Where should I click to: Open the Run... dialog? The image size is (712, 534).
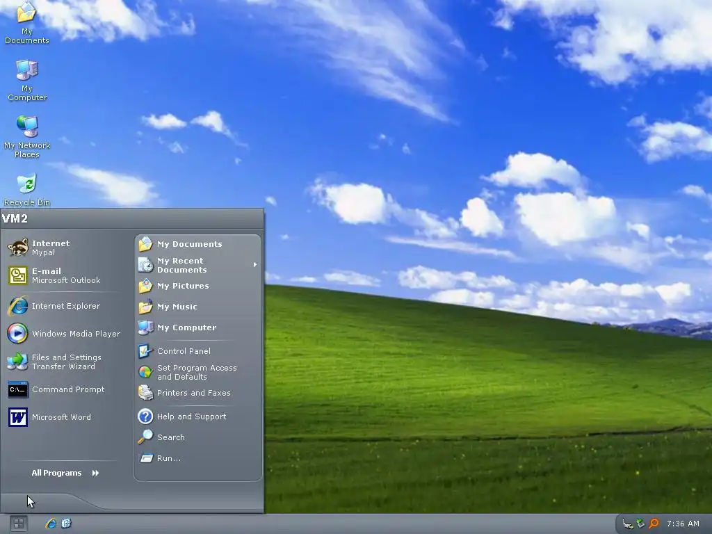tap(198, 458)
